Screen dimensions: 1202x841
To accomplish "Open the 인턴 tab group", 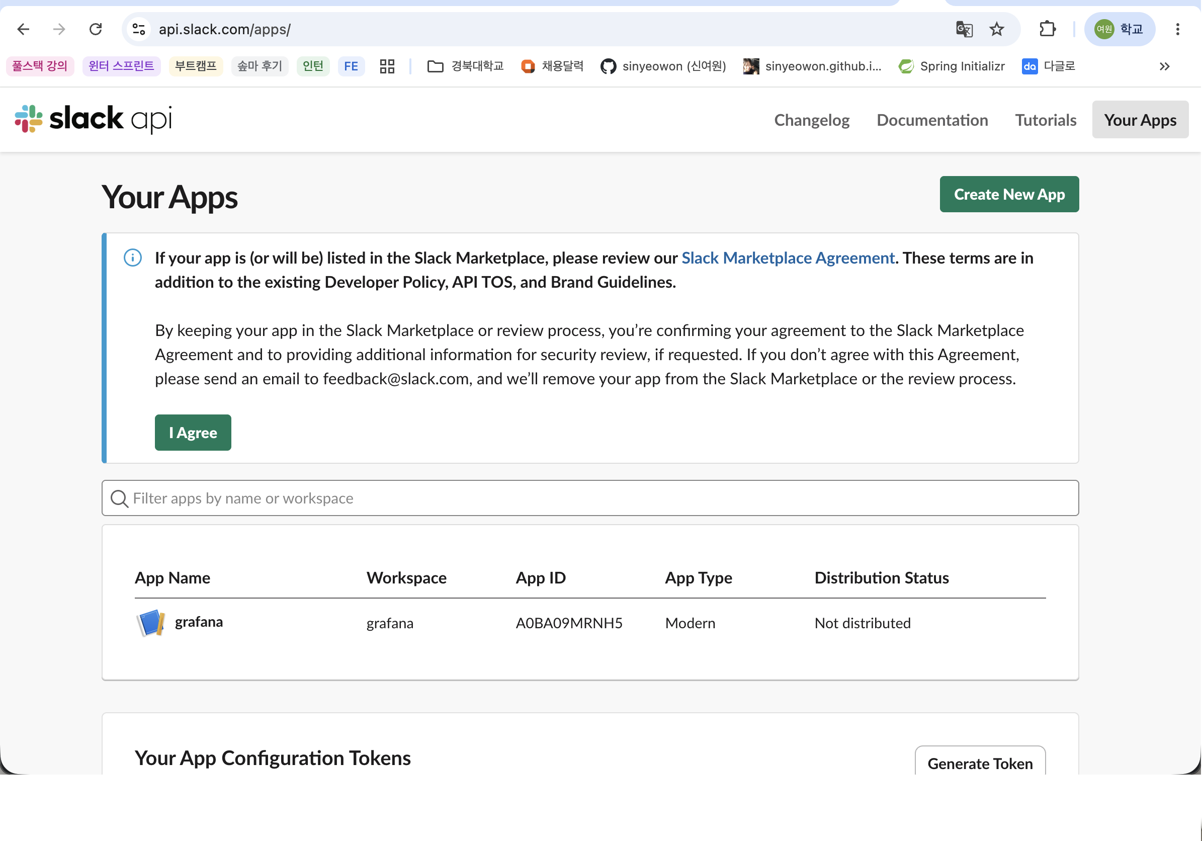I will [313, 66].
